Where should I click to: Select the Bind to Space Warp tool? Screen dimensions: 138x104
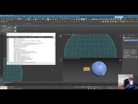11,19
